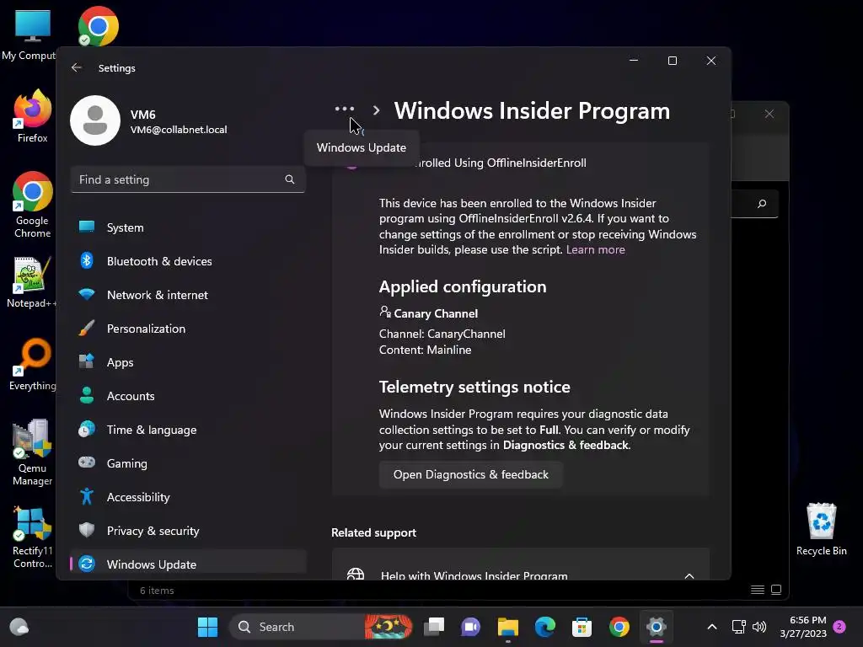Open Firefox desktop shortcut
863x647 pixels.
(x=32, y=116)
